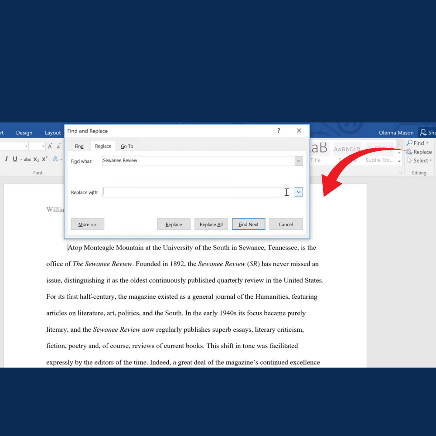This screenshot has width=436, height=436.
Task: Open help in the Find and Replace dialog
Action: click(x=279, y=131)
